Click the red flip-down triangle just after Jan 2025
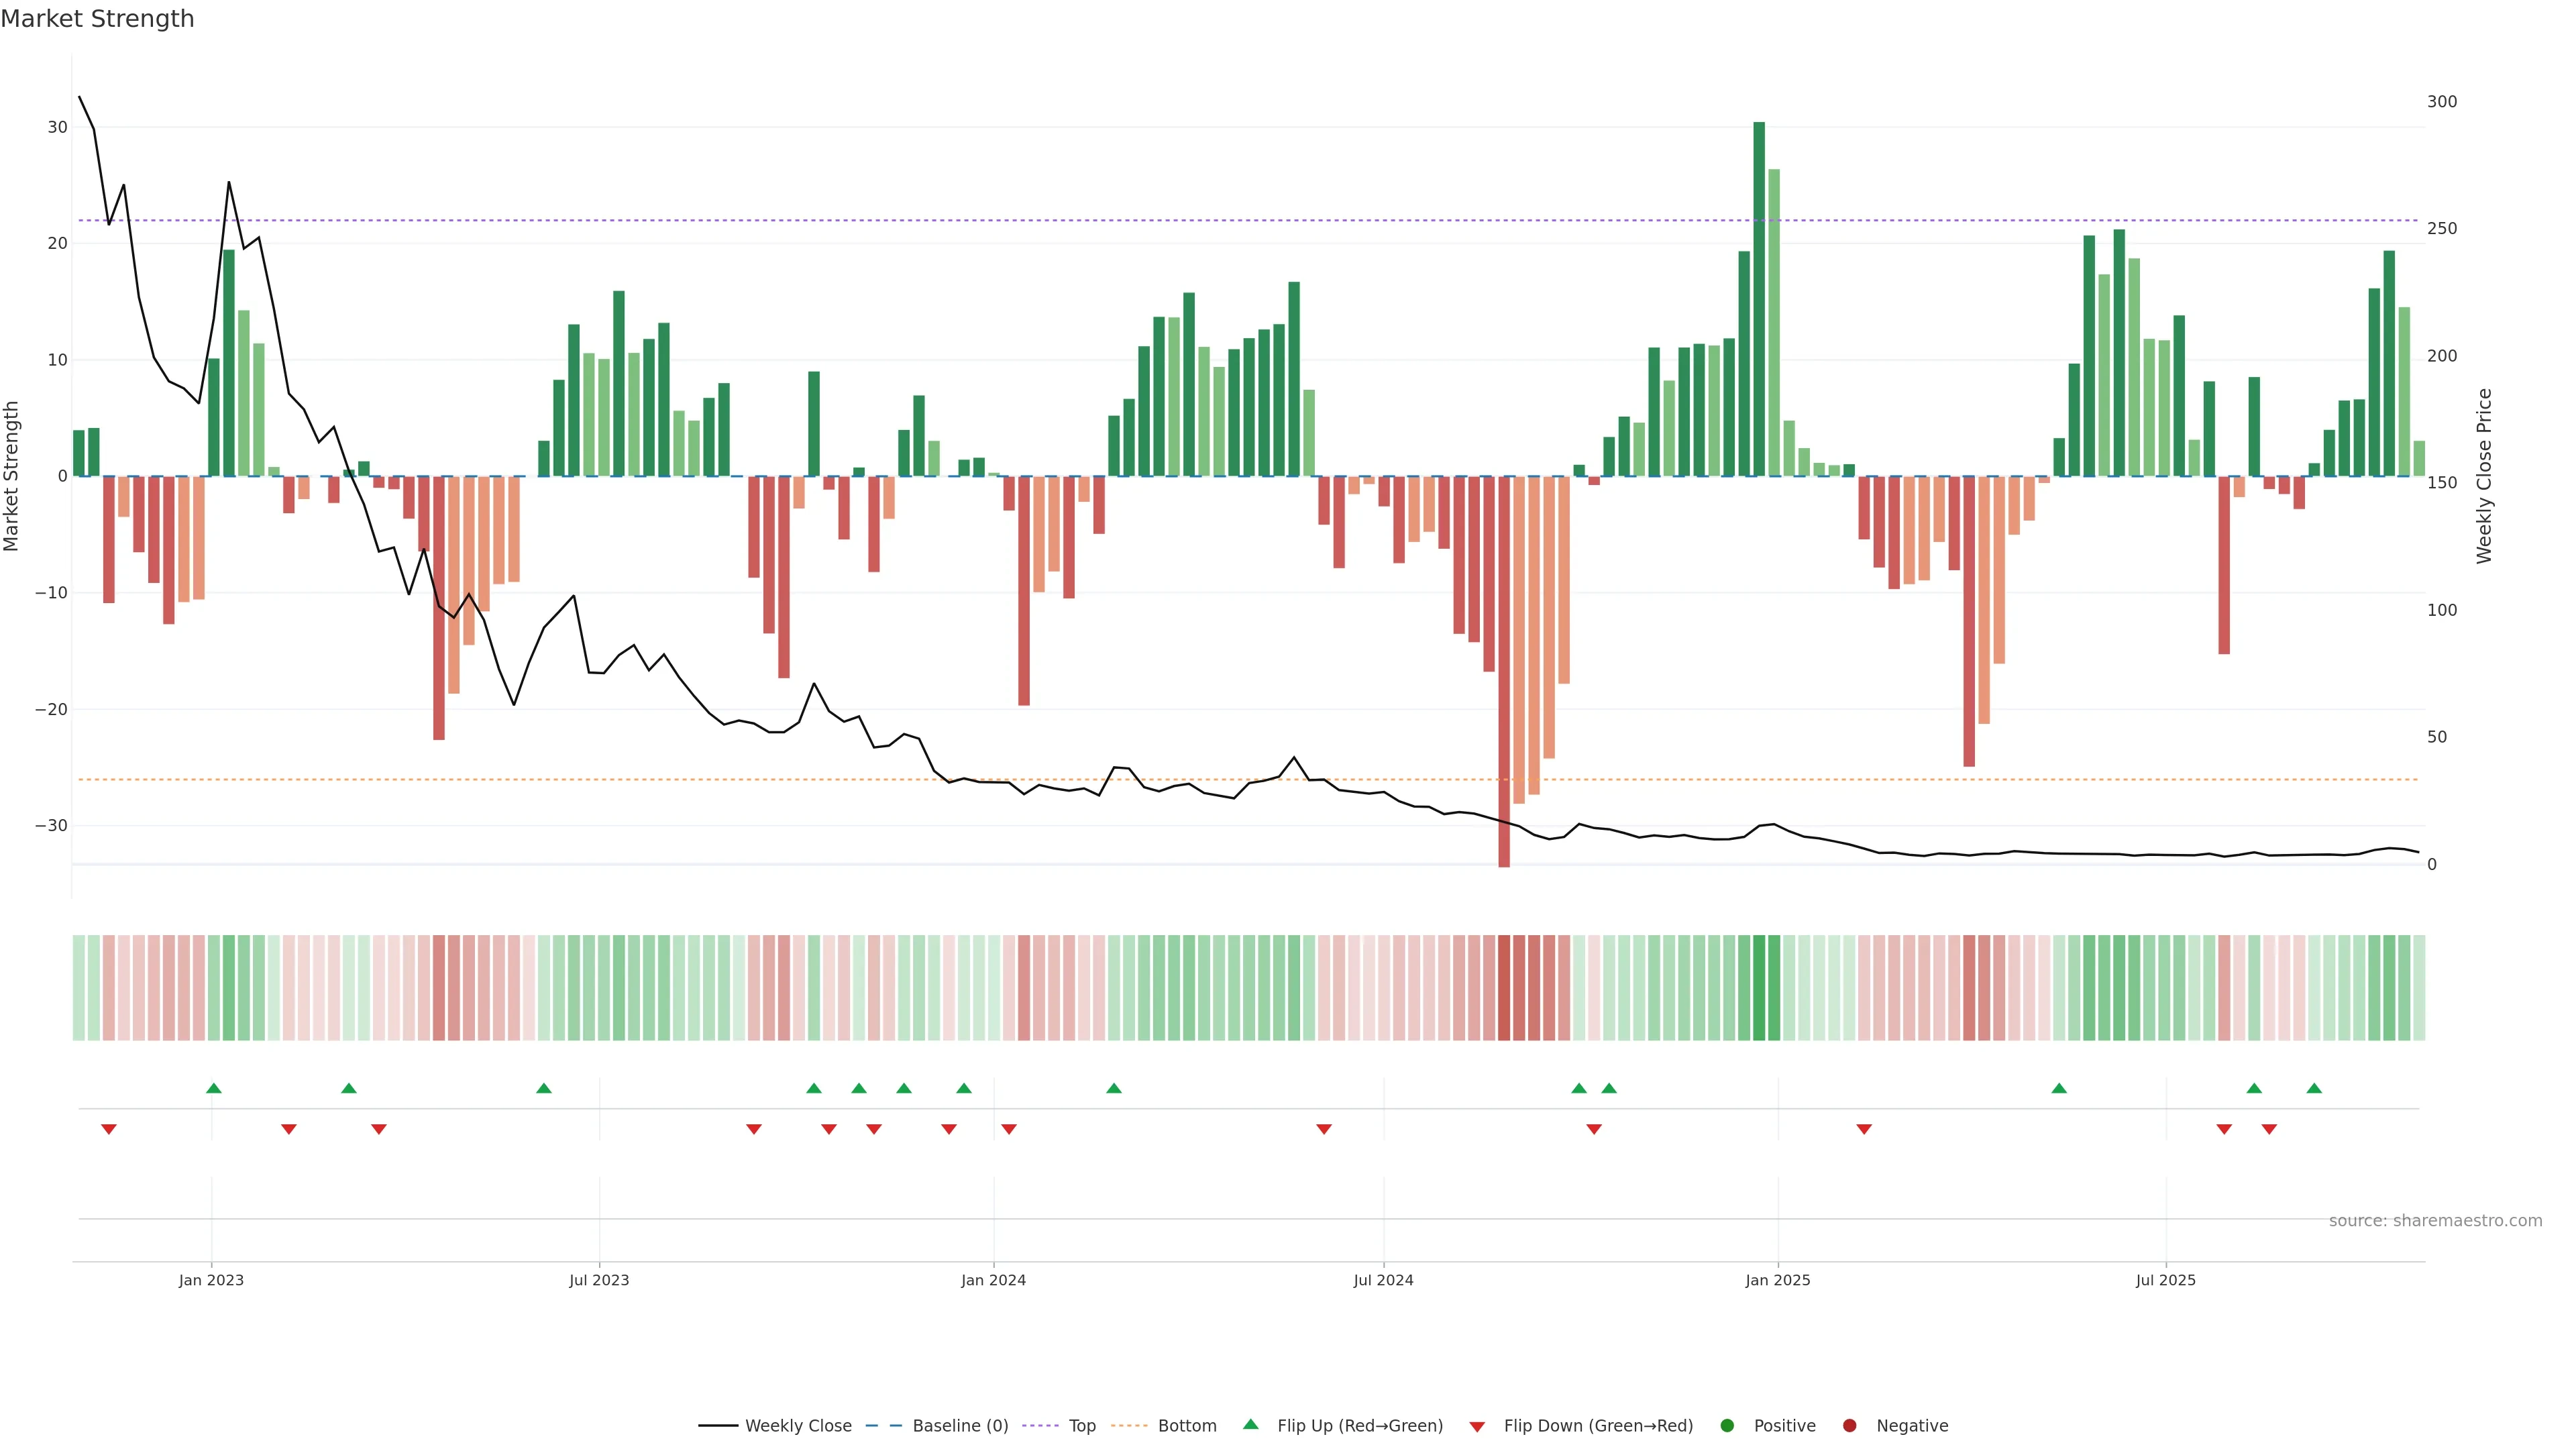Screen dimensions: 2576x1449 1864,1129
